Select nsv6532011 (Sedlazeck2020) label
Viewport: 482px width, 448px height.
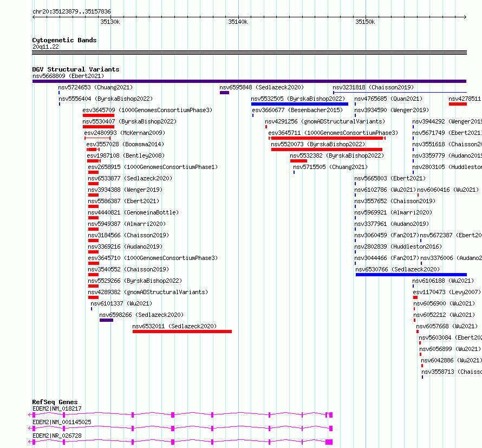click(174, 326)
